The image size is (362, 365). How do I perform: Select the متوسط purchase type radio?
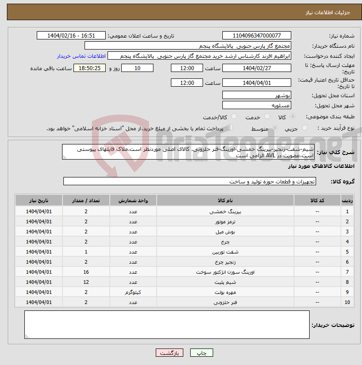point(275,128)
